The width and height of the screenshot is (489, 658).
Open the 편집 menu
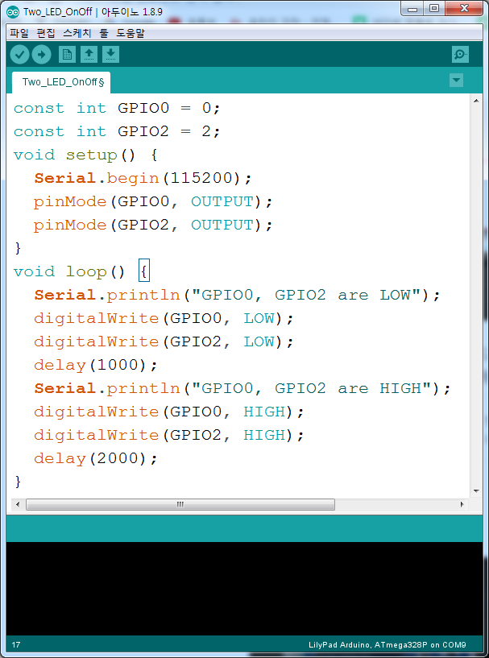46,34
